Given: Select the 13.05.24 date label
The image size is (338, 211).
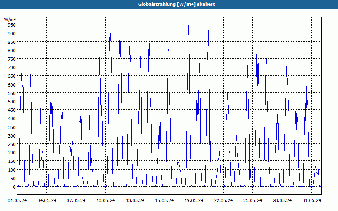Looking at the screenshot, I should point(135,200).
